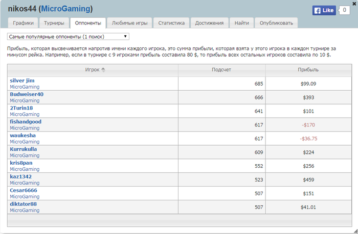
Task: Select the count 666 cell
Action: 221,97
